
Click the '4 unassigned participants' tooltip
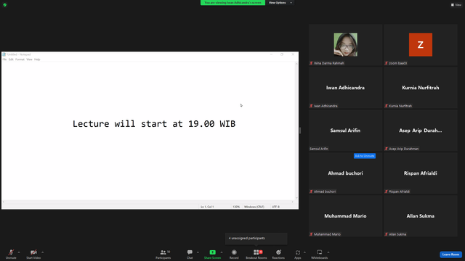pos(256,239)
